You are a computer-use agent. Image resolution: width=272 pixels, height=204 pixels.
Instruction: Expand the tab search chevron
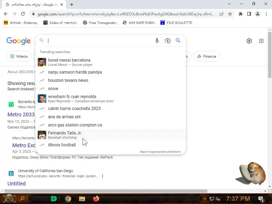coord(229,4)
